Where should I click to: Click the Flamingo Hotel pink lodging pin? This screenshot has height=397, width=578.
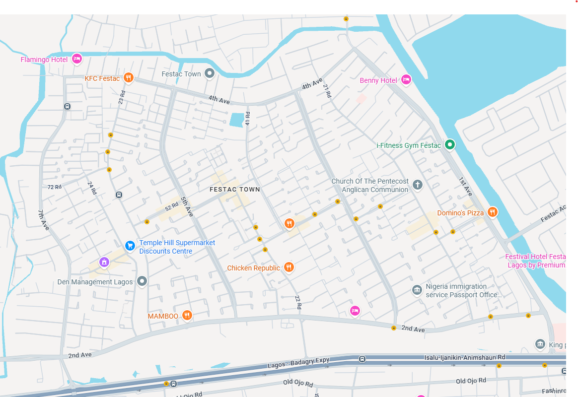coord(76,59)
